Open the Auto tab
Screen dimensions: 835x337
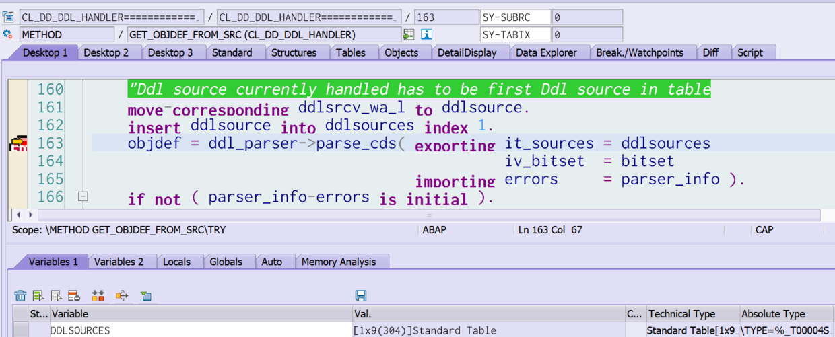[x=272, y=262]
